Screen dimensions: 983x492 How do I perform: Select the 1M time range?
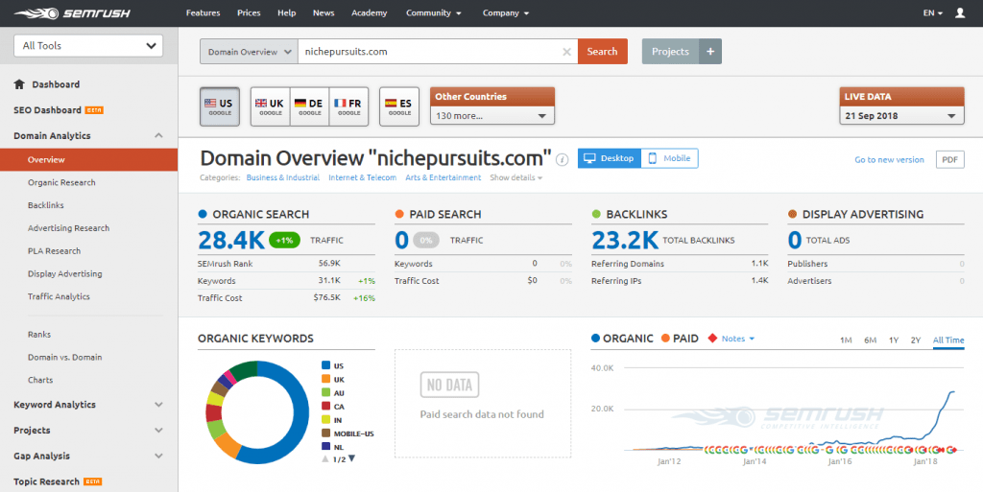pyautogui.click(x=846, y=340)
